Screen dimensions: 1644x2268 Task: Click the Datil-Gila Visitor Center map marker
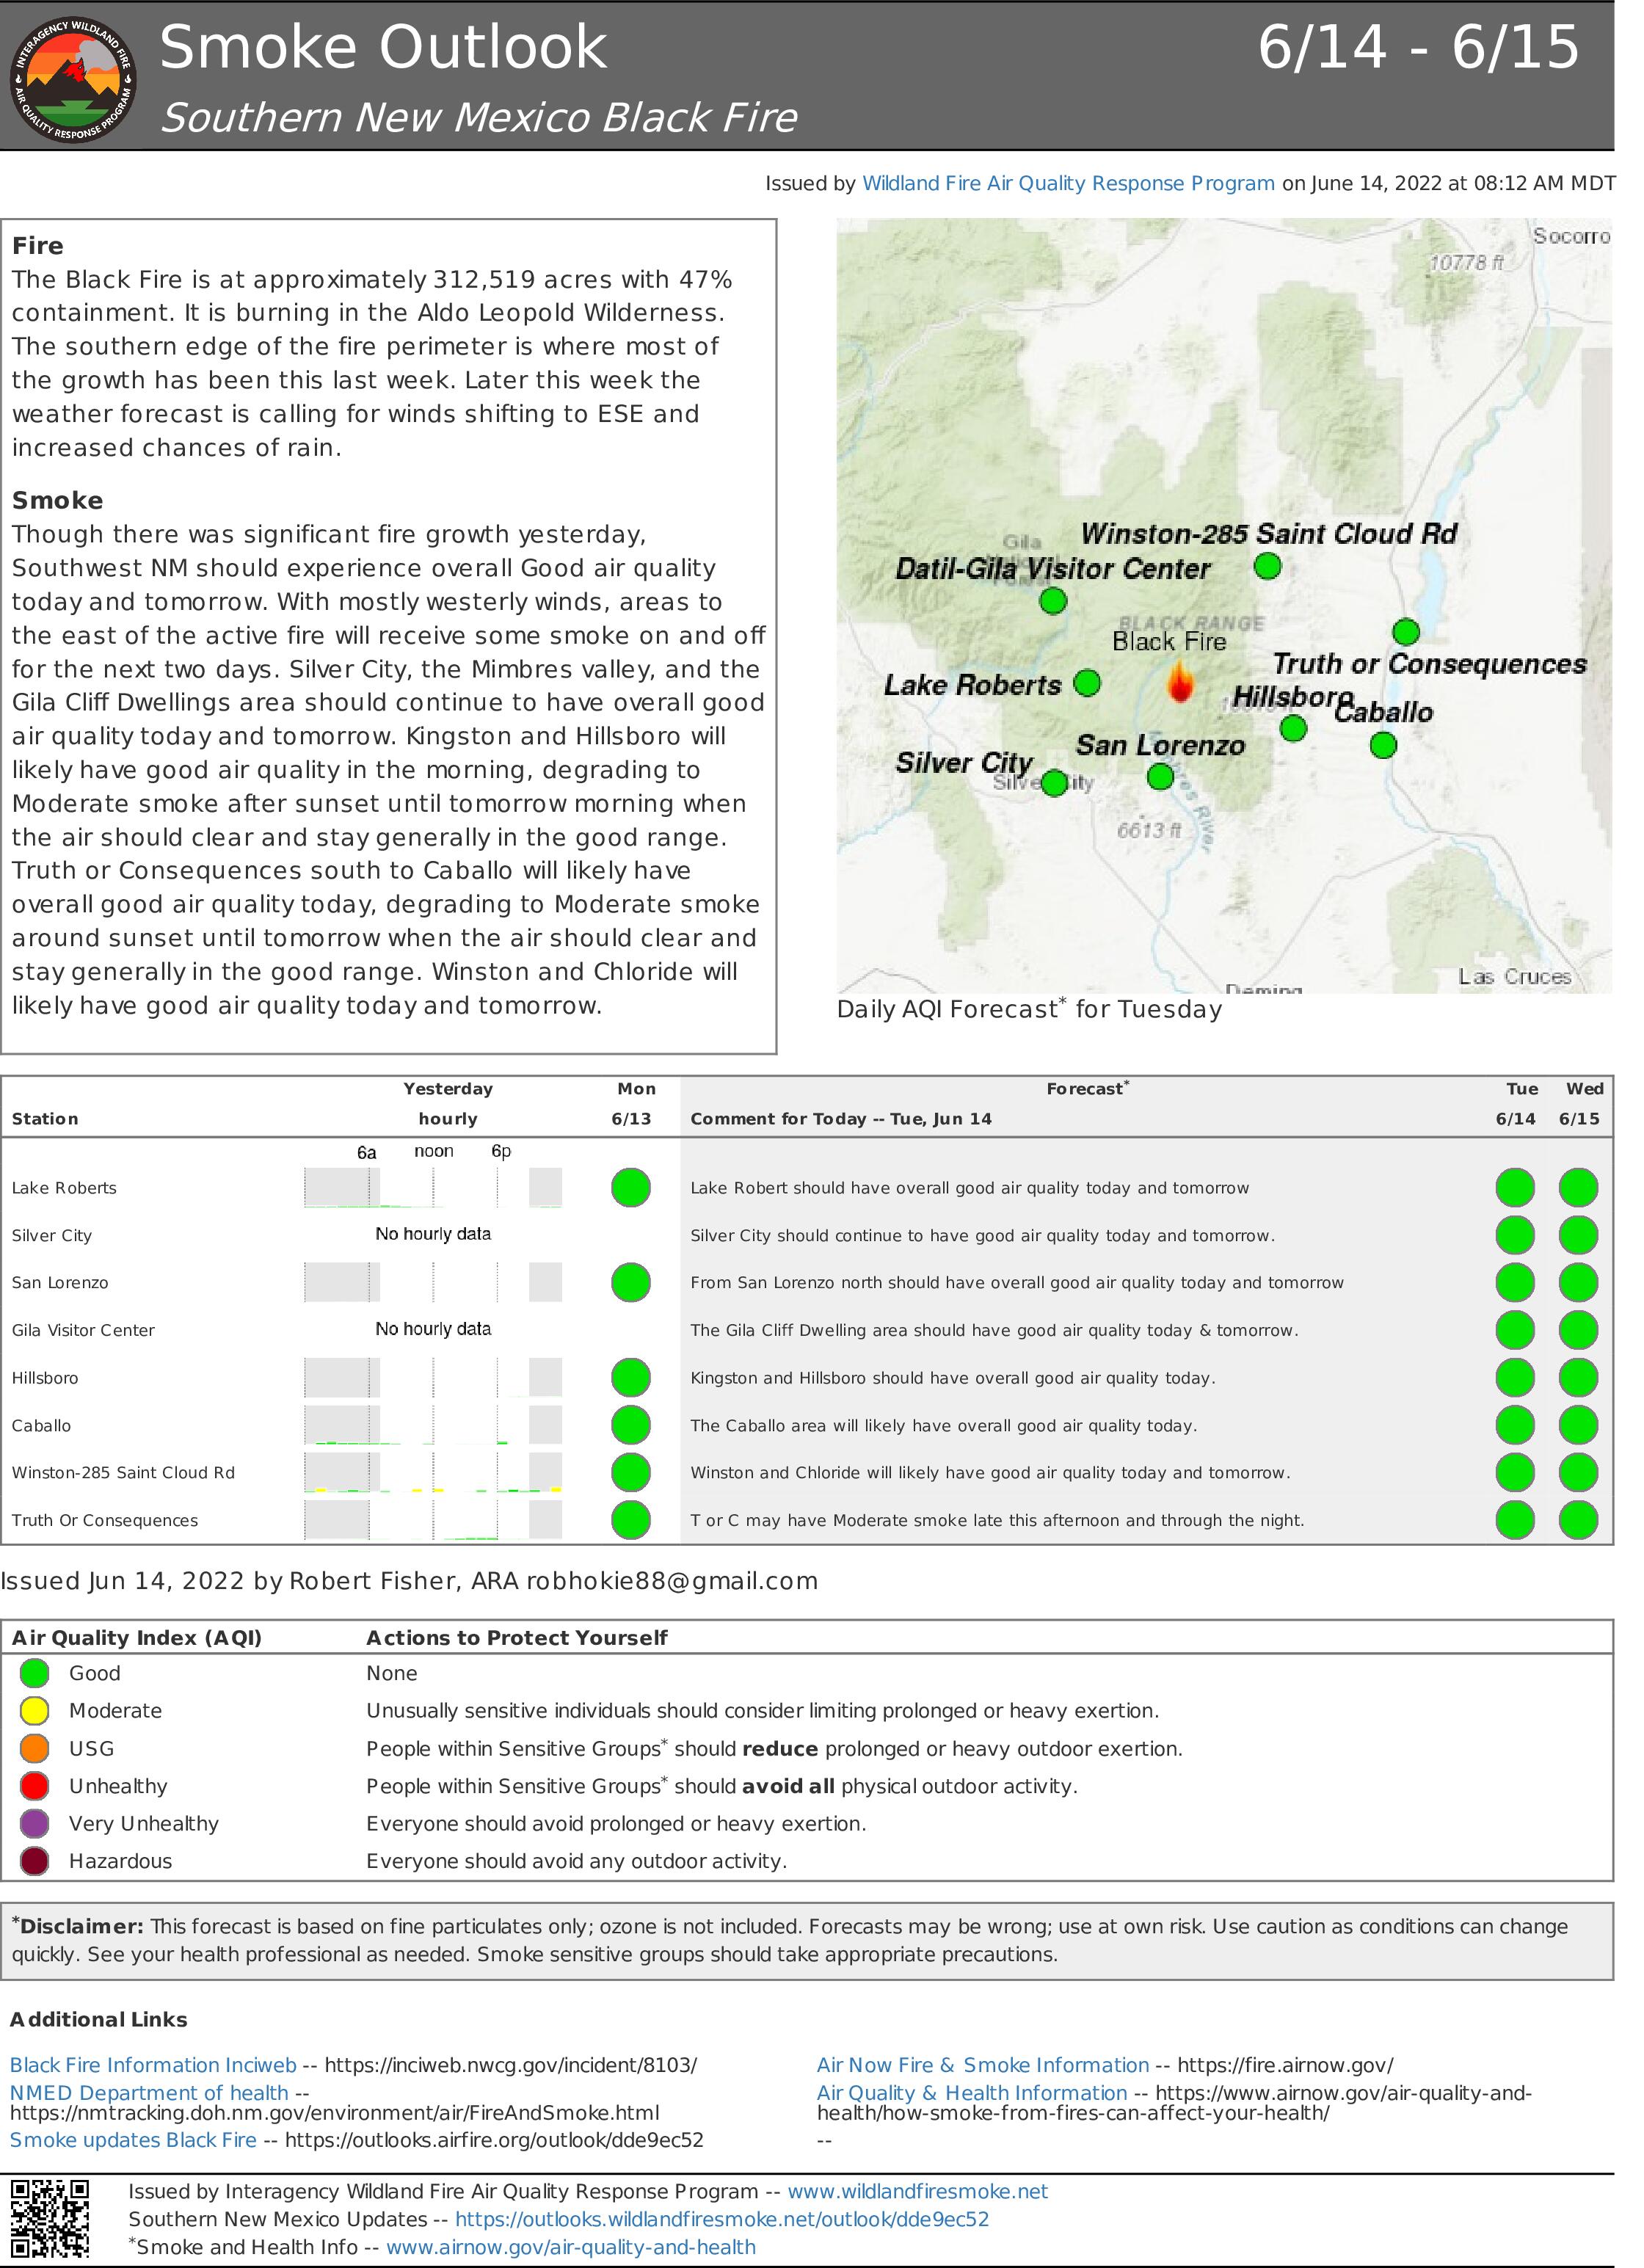coord(1052,601)
